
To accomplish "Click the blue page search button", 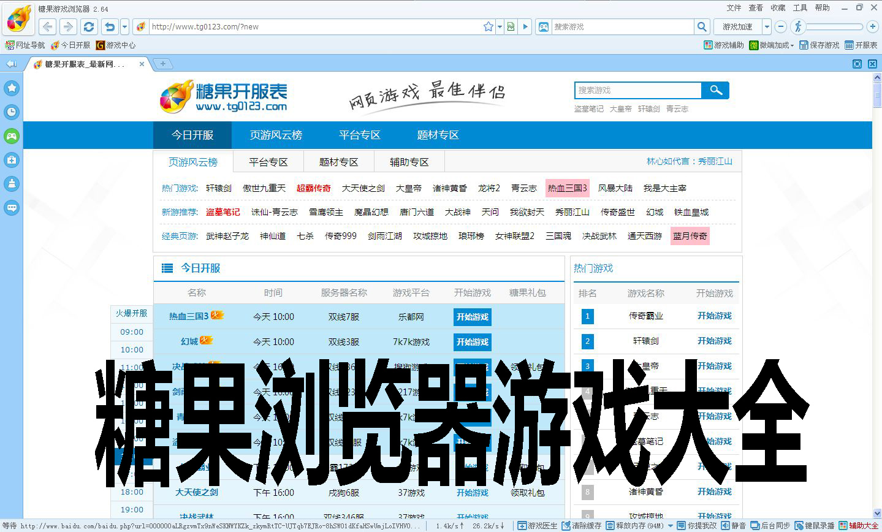I will 715,90.
